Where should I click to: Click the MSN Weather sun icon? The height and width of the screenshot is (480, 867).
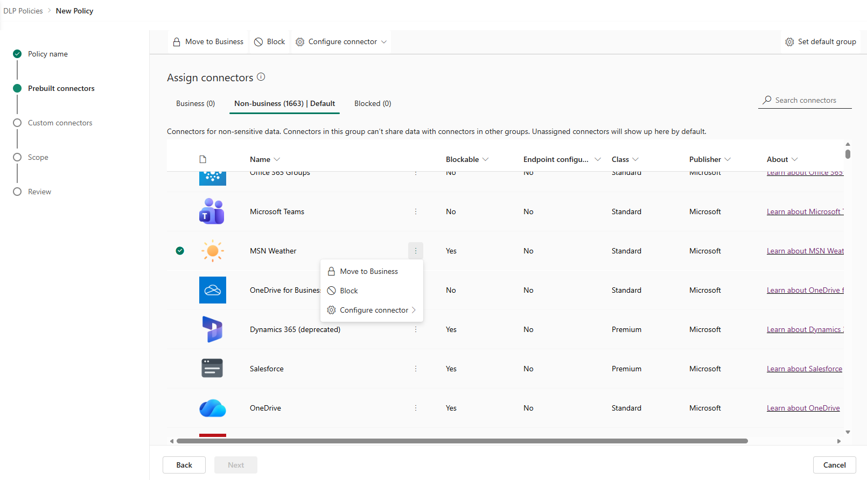click(212, 251)
